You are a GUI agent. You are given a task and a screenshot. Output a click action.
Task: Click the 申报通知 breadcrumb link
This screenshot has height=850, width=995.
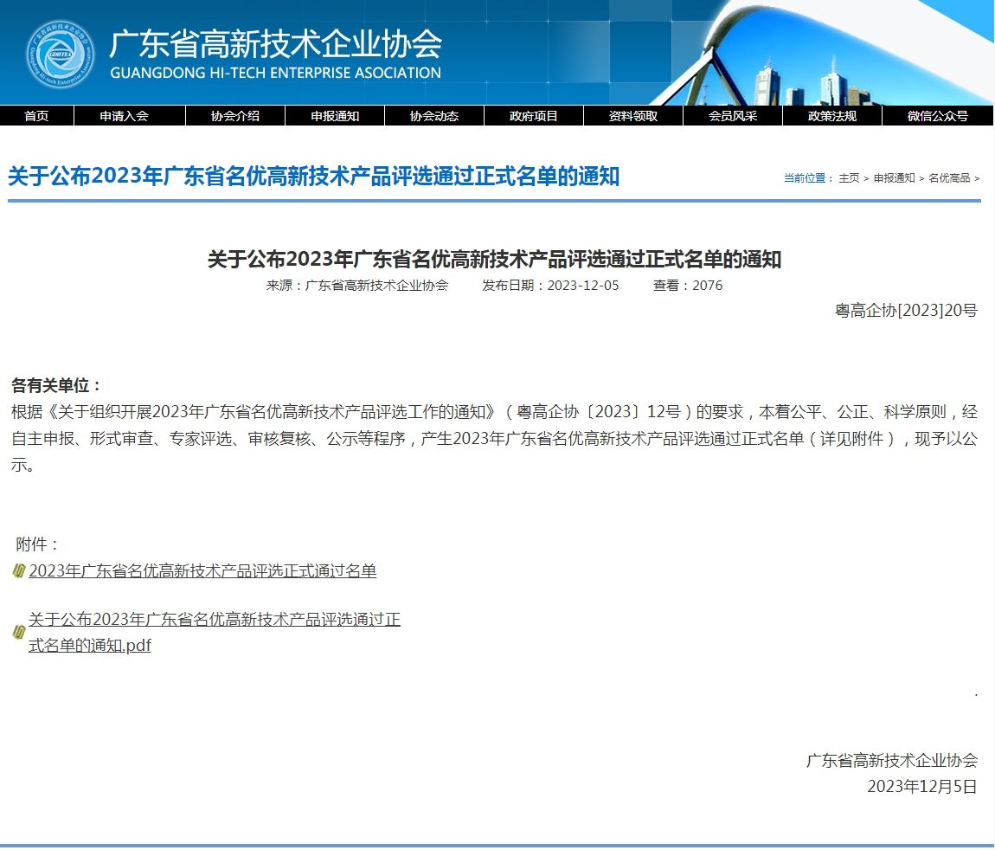[894, 178]
